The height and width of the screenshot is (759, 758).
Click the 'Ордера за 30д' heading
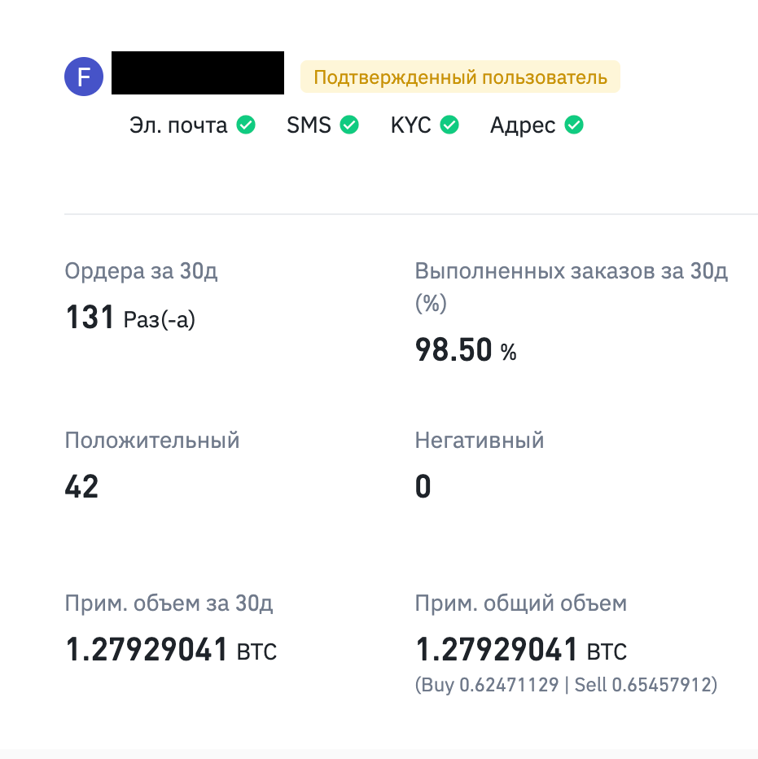click(x=142, y=270)
